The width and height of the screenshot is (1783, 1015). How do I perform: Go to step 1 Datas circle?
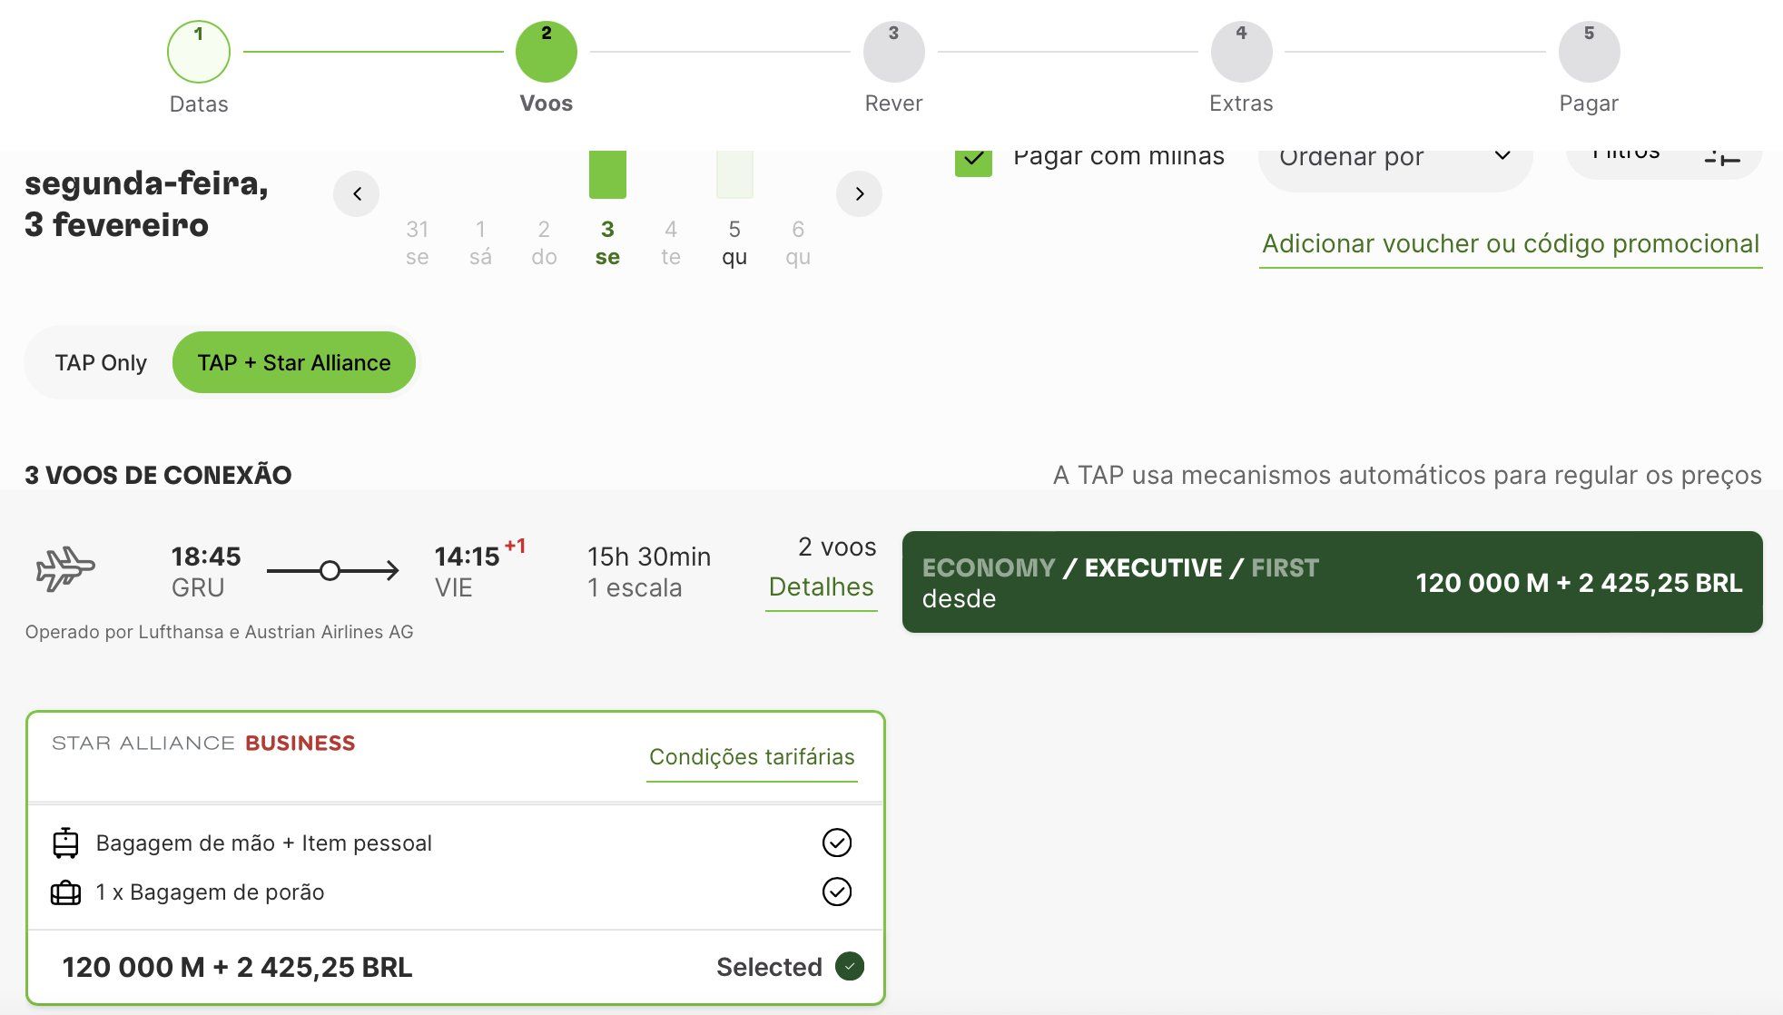coord(198,52)
